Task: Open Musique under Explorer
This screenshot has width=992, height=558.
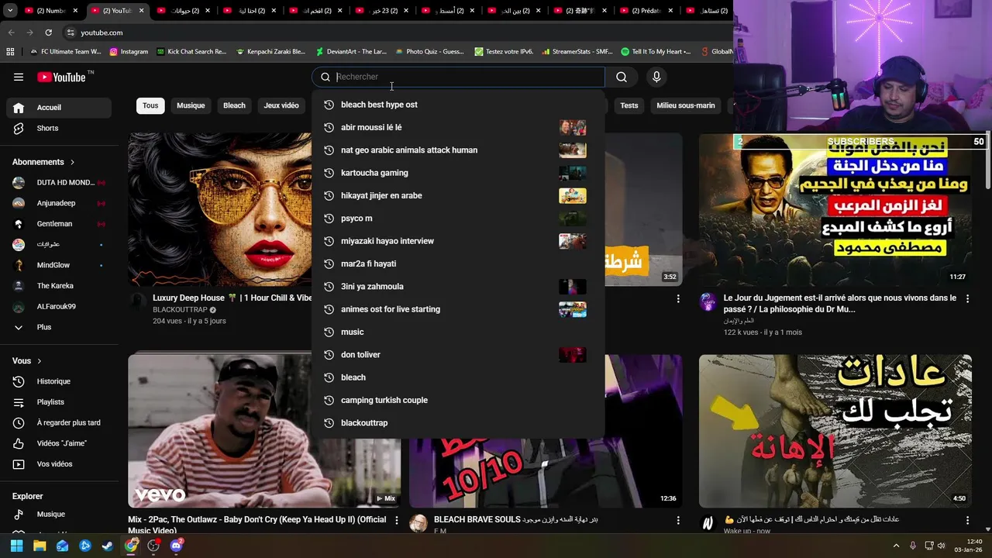Action: pos(59,515)
